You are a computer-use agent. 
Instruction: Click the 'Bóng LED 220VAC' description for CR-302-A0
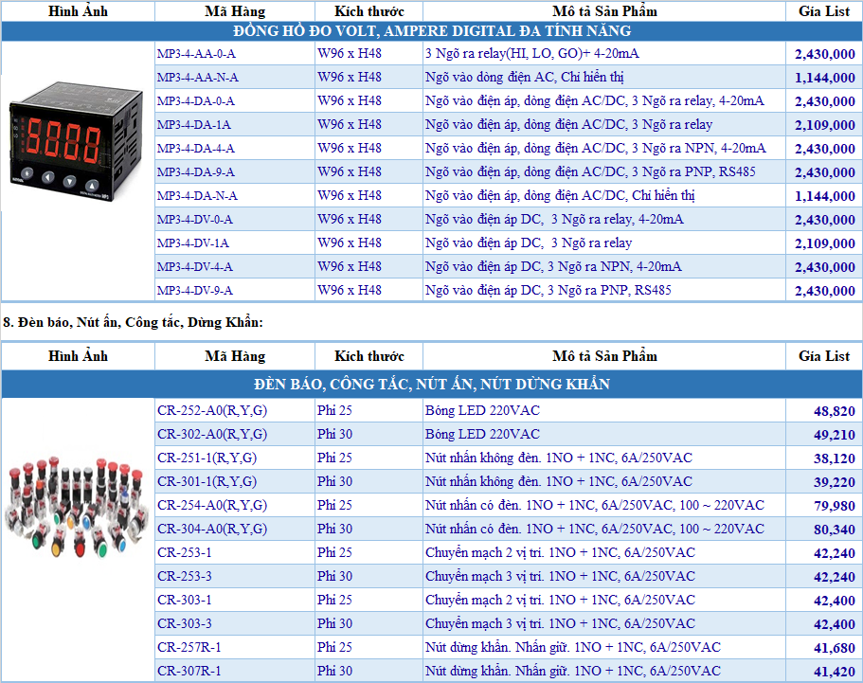482,434
